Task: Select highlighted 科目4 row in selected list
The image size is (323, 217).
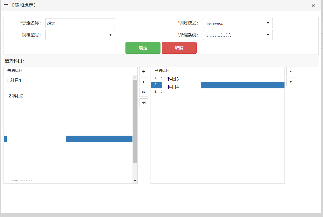Action: coord(173,87)
